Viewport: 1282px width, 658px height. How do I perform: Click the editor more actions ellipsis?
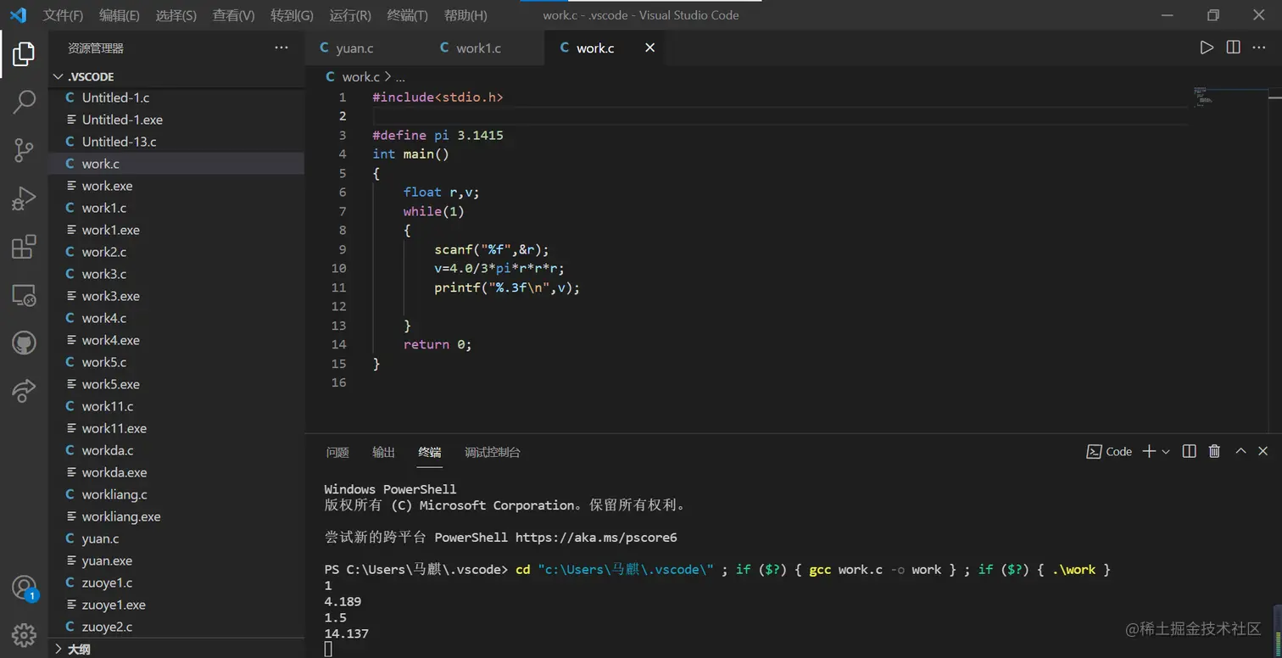coord(1259,47)
